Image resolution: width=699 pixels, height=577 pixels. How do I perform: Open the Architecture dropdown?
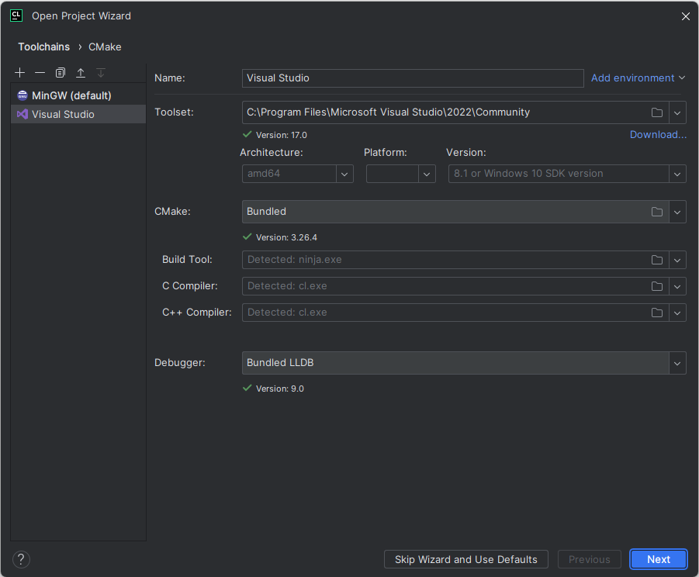click(344, 173)
